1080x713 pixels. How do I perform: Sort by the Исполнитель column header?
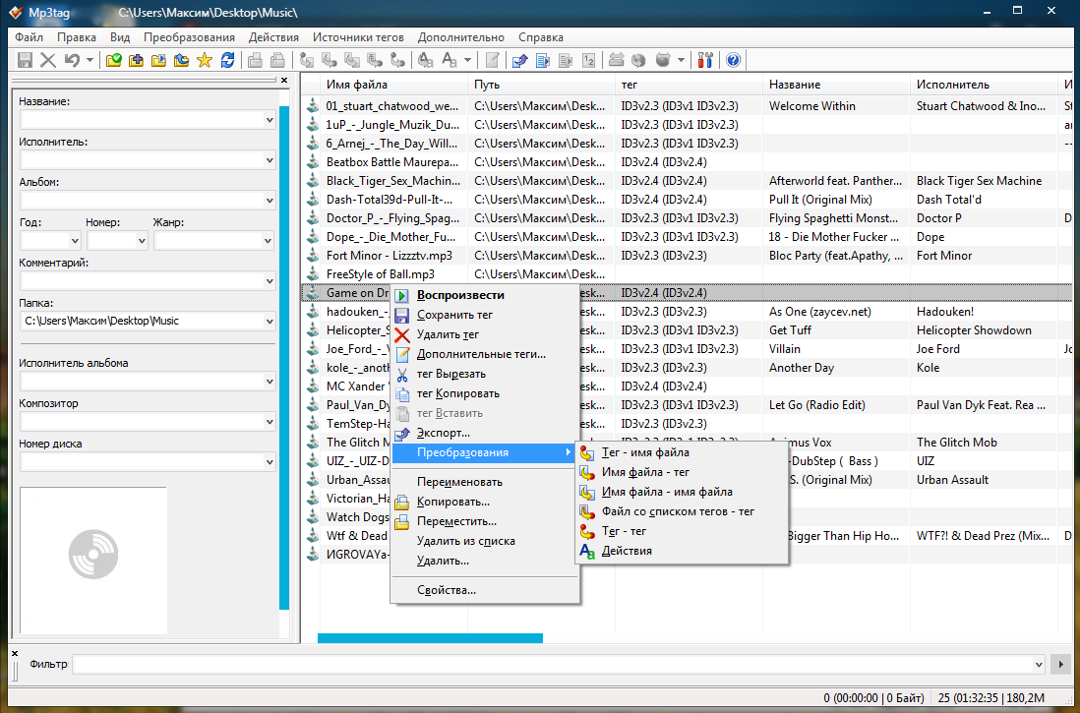[985, 85]
